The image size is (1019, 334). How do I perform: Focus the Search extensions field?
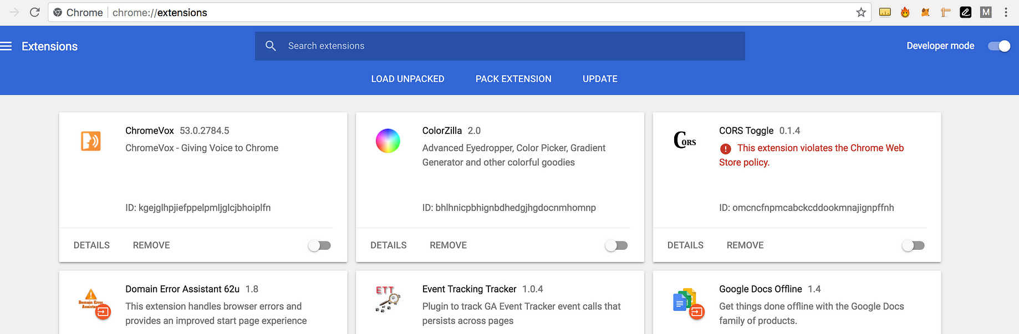click(500, 46)
